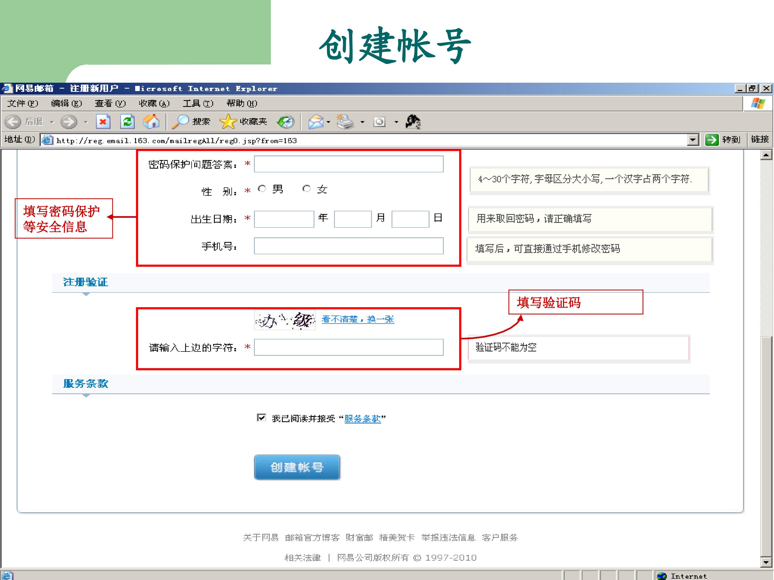Image resolution: width=774 pixels, height=580 pixels.
Task: Open the 工具(T) menu
Action: click(x=198, y=103)
